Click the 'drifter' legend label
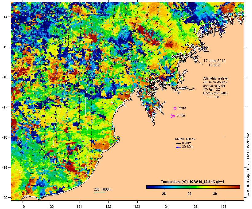 point(181,115)
